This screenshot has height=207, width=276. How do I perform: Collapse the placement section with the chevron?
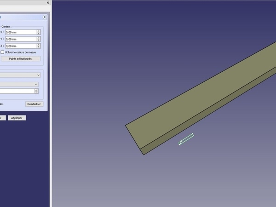(45, 17)
